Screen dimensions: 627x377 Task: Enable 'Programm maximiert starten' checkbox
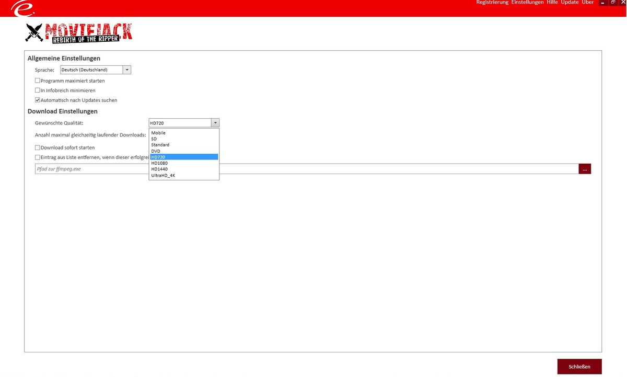click(x=38, y=81)
